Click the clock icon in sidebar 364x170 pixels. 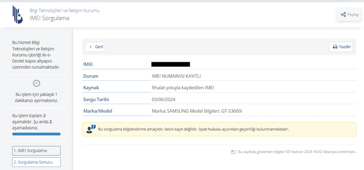pos(37,83)
